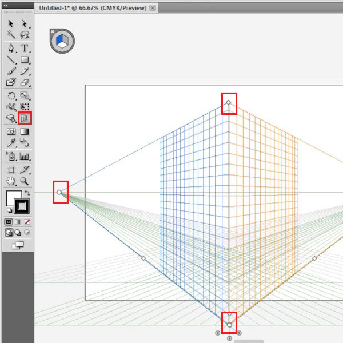Screen dimensions: 343x343
Task: Click the Perspective Grid tool
Action: coord(25,118)
